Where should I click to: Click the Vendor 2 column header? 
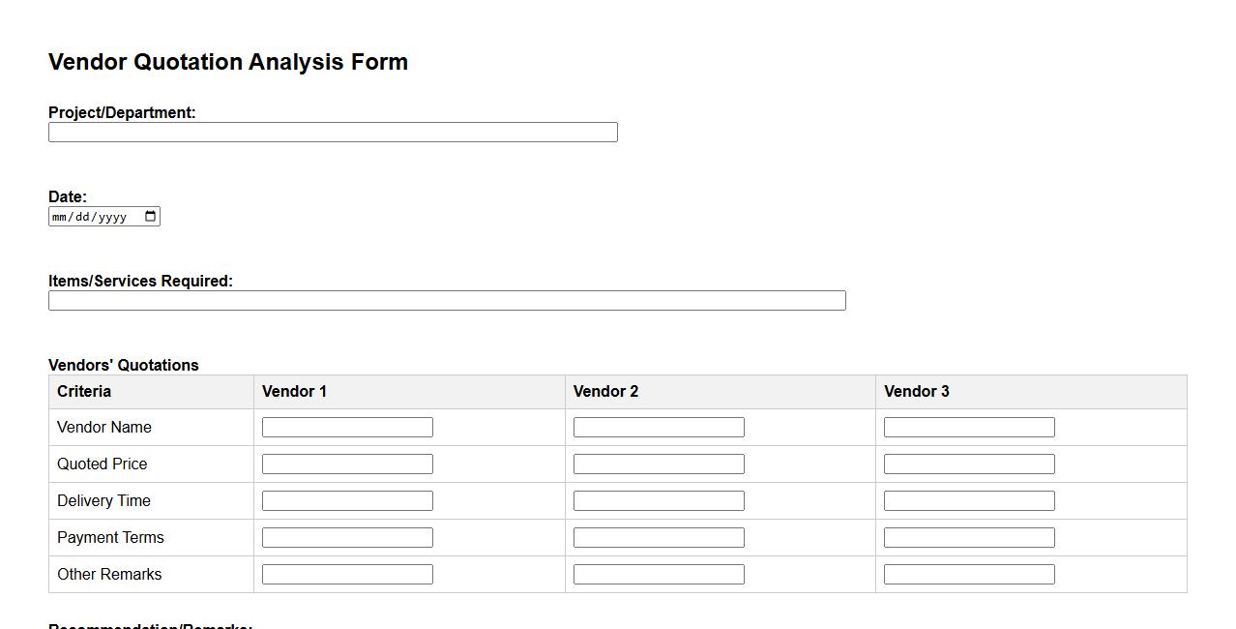coord(606,392)
